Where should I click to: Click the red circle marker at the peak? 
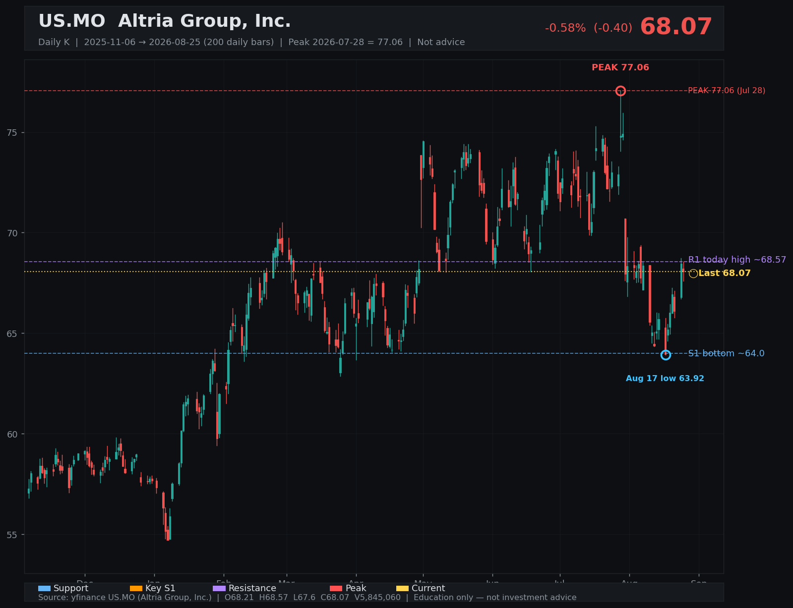(x=620, y=91)
